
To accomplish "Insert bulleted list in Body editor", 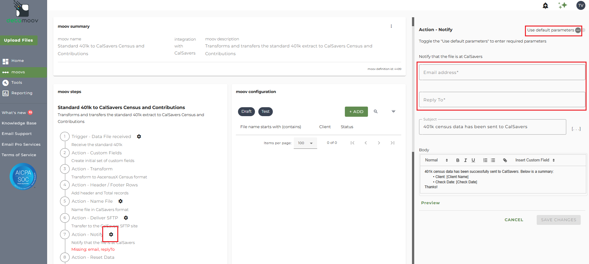I will (493, 160).
